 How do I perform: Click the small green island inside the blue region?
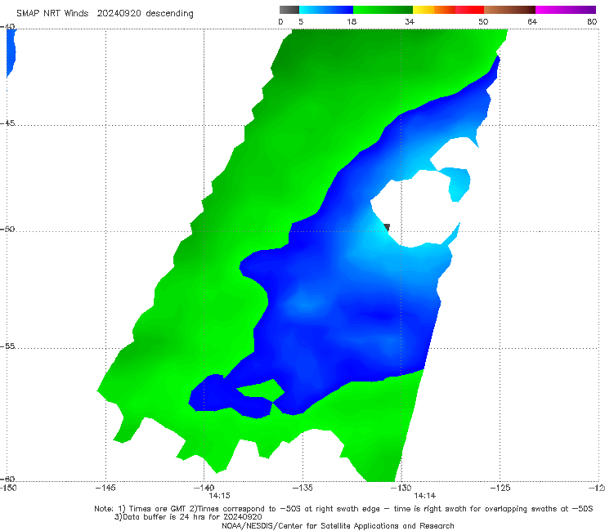[x=262, y=390]
